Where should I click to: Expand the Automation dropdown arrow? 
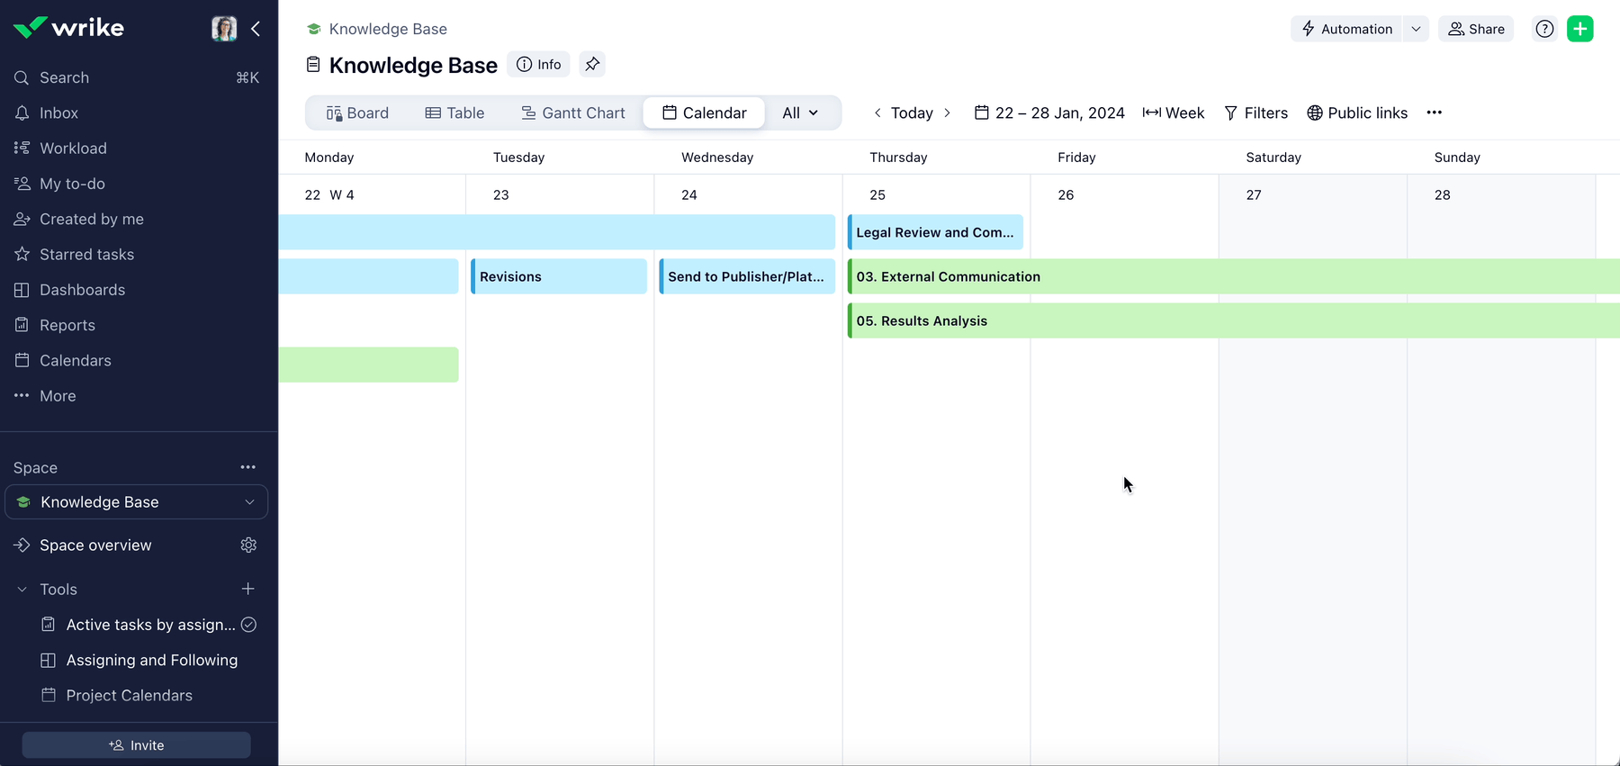(x=1416, y=29)
